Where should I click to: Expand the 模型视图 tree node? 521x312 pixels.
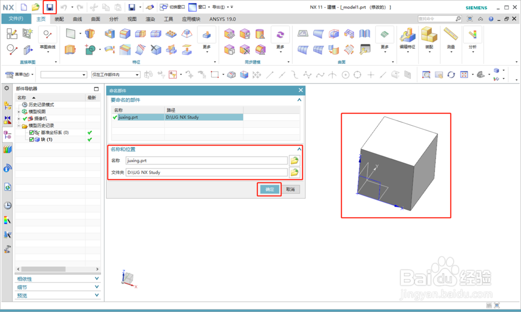pyautogui.click(x=19, y=112)
